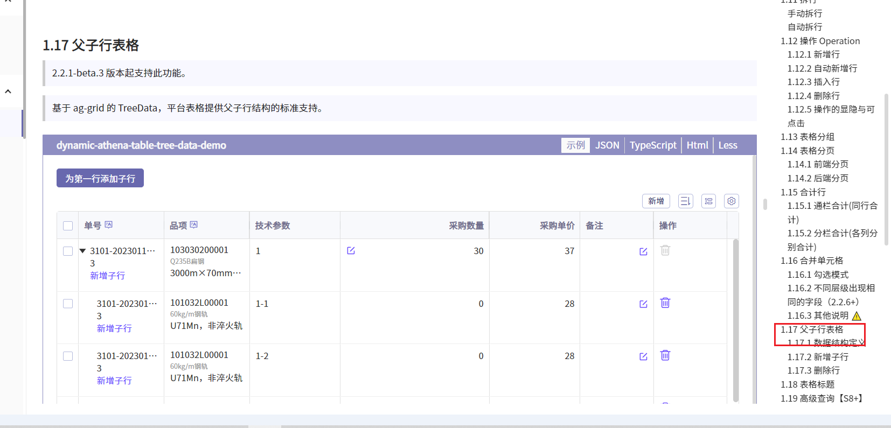
Task: Go to 1.12.1 新增行 in outline
Action: point(813,54)
